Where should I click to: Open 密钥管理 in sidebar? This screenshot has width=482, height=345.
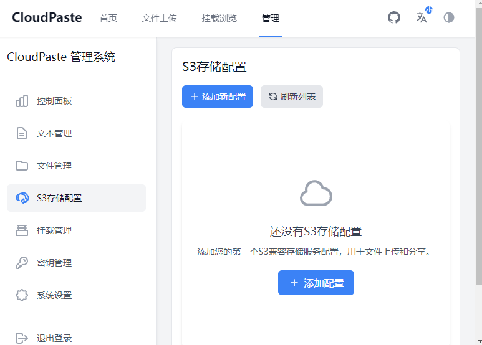pos(76,263)
